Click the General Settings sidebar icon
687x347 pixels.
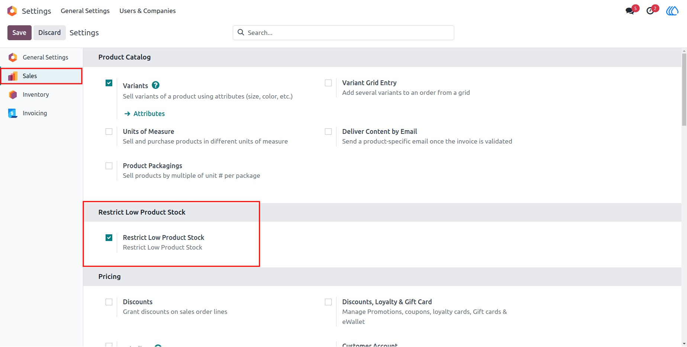click(13, 57)
